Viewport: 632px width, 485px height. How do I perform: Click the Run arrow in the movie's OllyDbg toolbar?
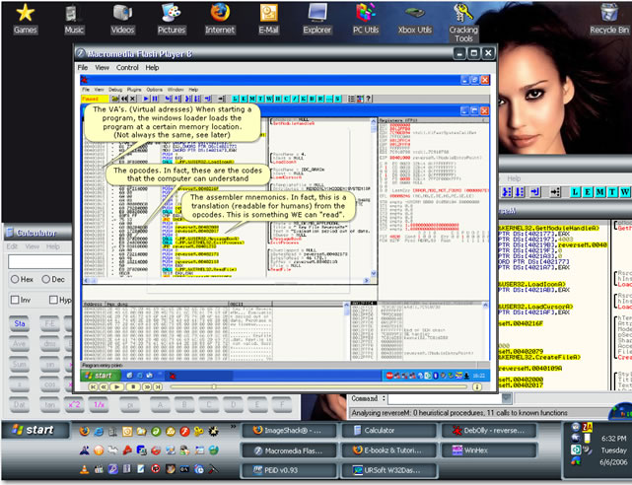(x=146, y=99)
